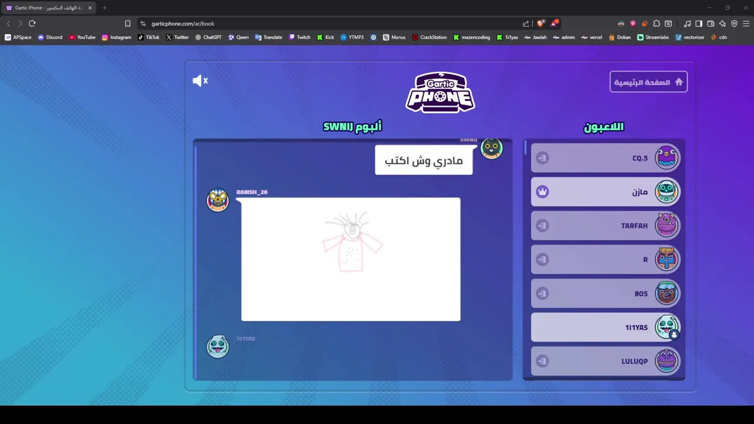Open vercel bookmark
Screen dimensions: 754x424
pyautogui.click(x=591, y=37)
